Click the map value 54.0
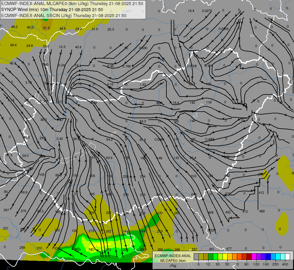This screenshot has width=294, height=270. [x=25, y=156]
